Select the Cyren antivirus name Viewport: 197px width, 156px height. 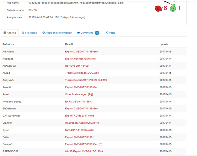(6, 130)
